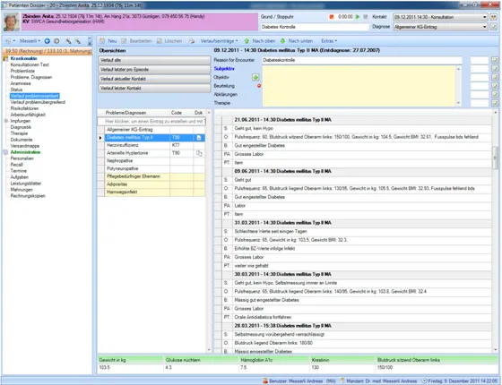Select Leistungsblätter in tree
Viewport: 502px width, 385px height.
pos(26,184)
